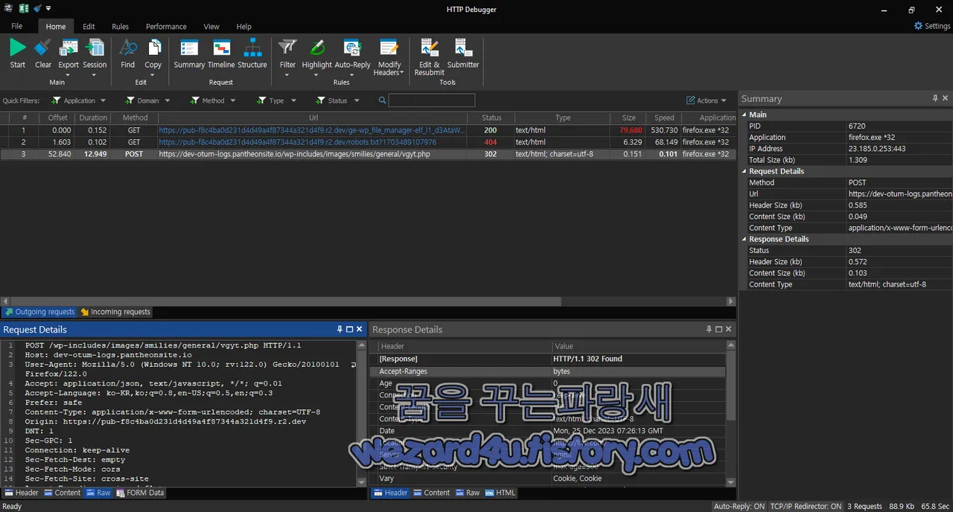Open HTTP Debugger Settings
The image size is (953, 512).
click(931, 26)
